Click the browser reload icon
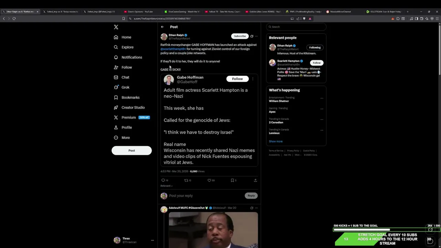 14,19
